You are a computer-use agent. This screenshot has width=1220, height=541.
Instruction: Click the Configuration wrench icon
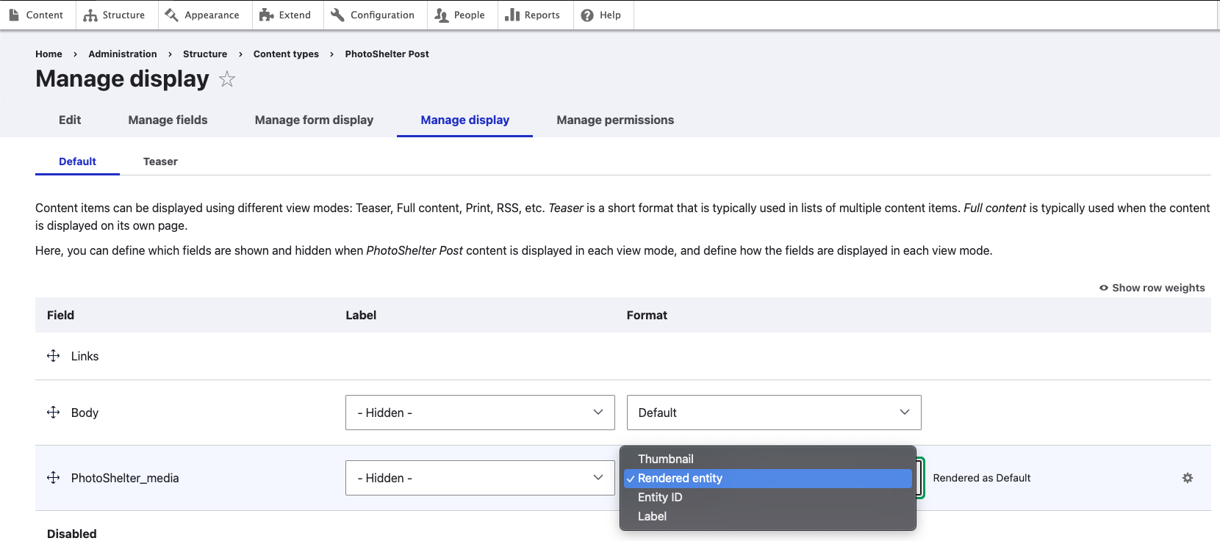click(x=337, y=15)
